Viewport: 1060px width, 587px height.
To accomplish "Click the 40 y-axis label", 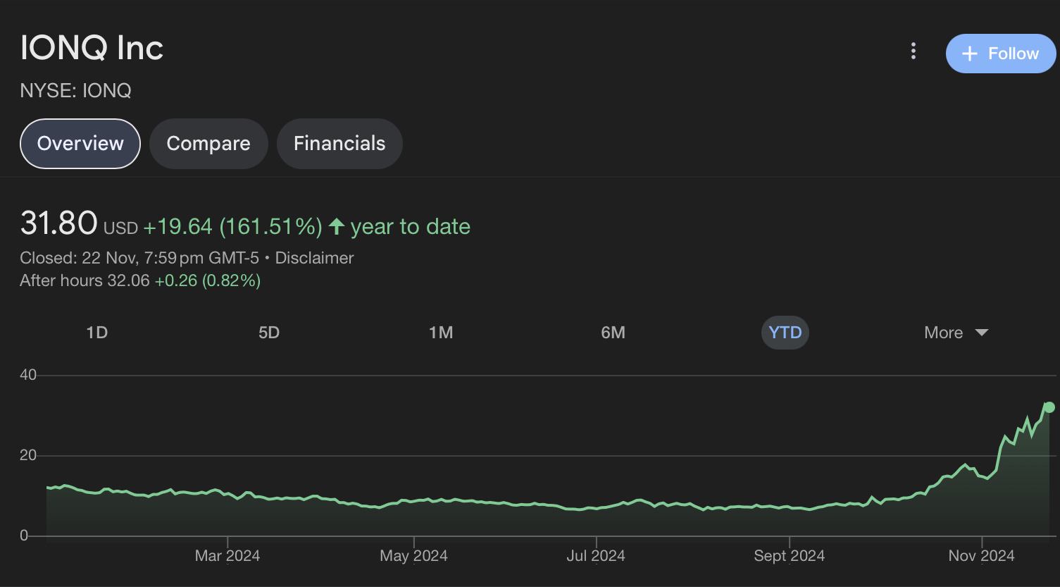I will pyautogui.click(x=28, y=375).
